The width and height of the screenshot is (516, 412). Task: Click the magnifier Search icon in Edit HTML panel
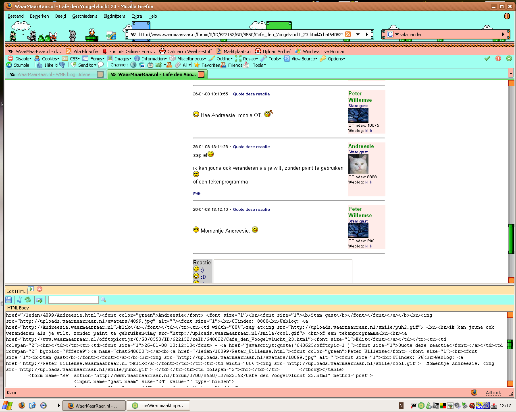pyautogui.click(x=104, y=300)
